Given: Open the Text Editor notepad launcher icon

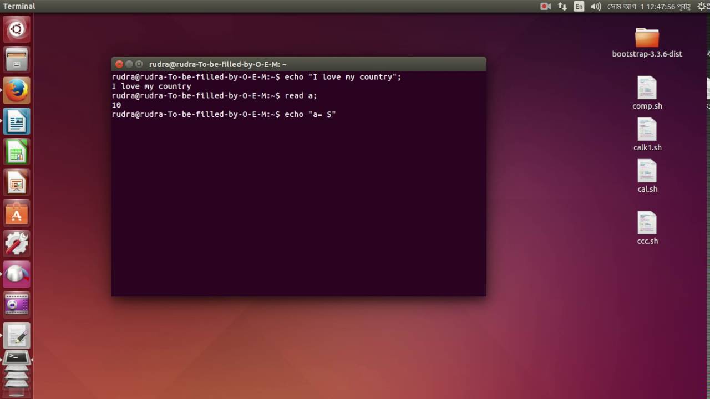Looking at the screenshot, I should (17, 335).
